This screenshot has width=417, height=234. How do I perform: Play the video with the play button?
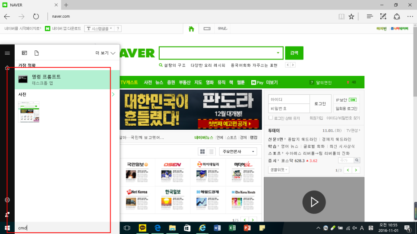coord(314,202)
